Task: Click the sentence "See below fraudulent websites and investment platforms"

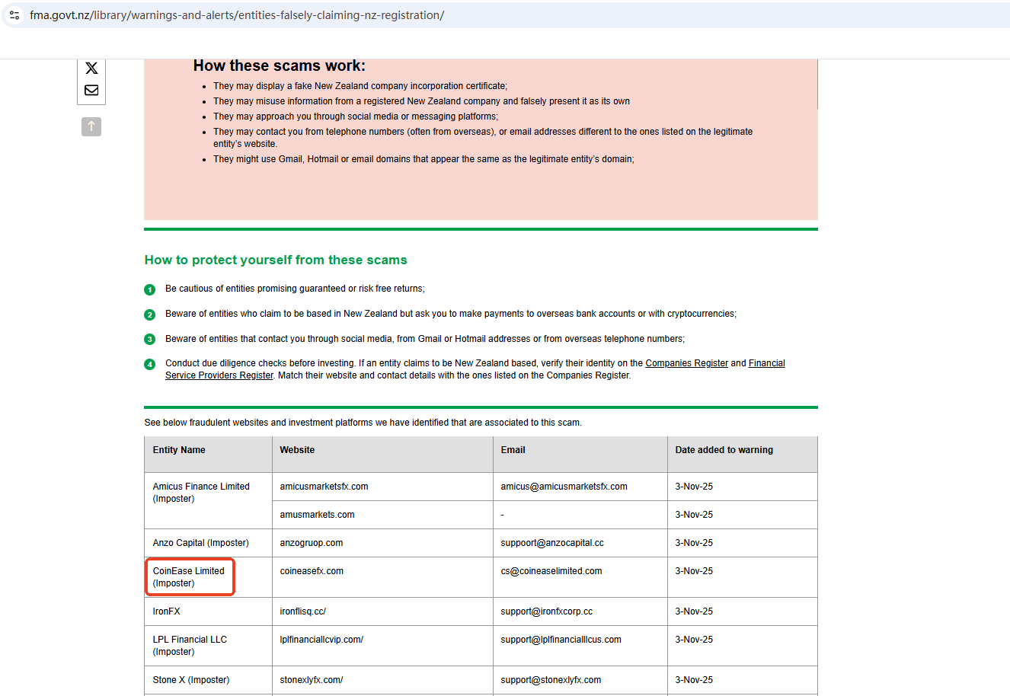Action: pyautogui.click(x=363, y=423)
